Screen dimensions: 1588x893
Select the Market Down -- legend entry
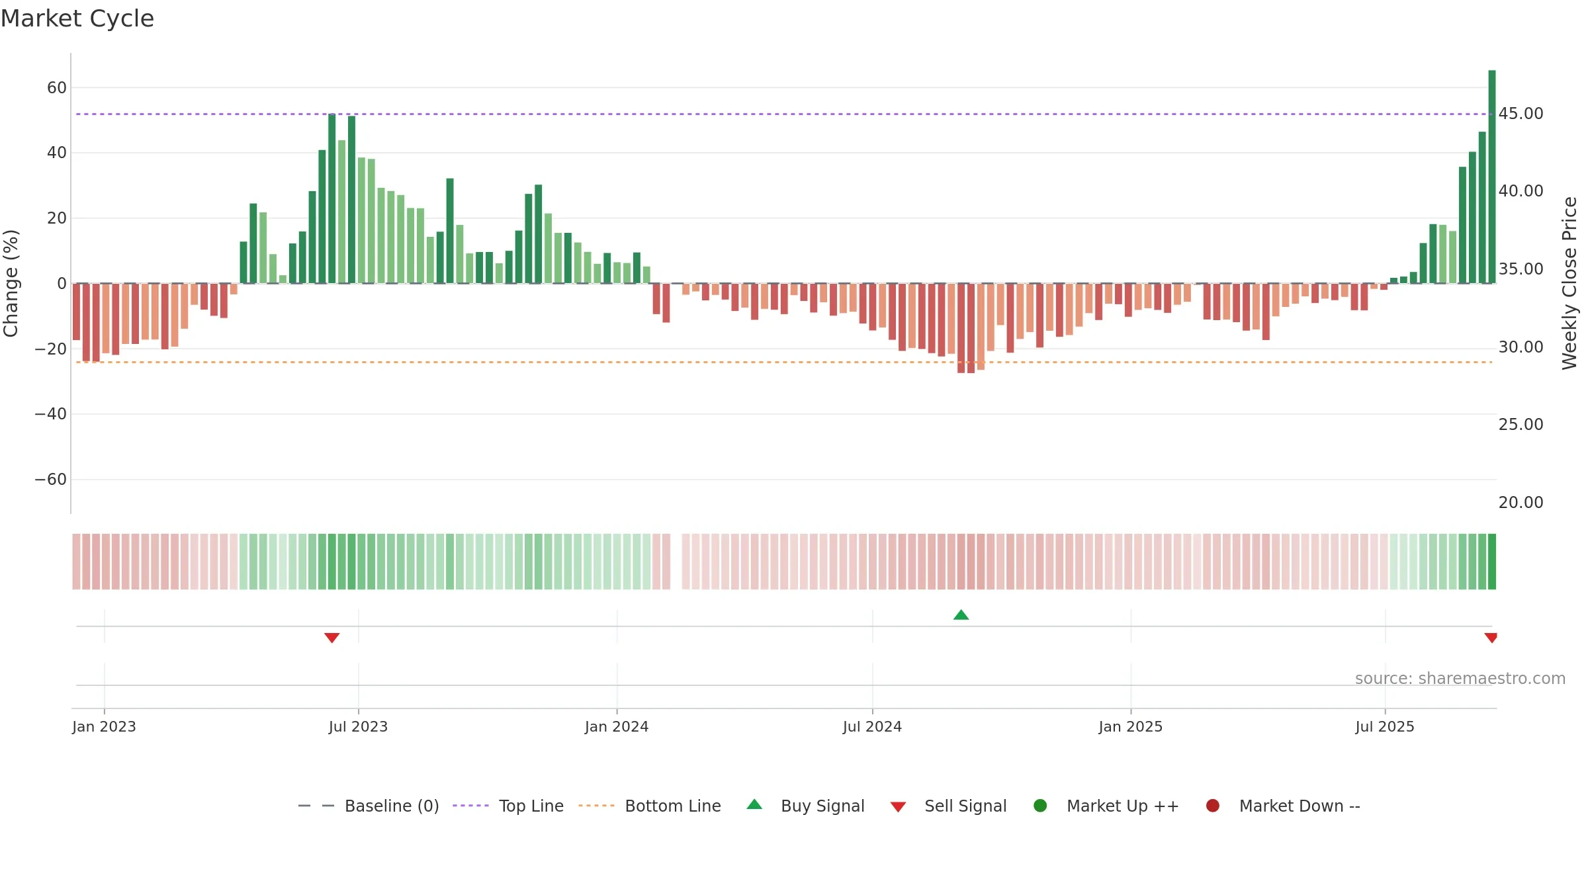click(1283, 806)
